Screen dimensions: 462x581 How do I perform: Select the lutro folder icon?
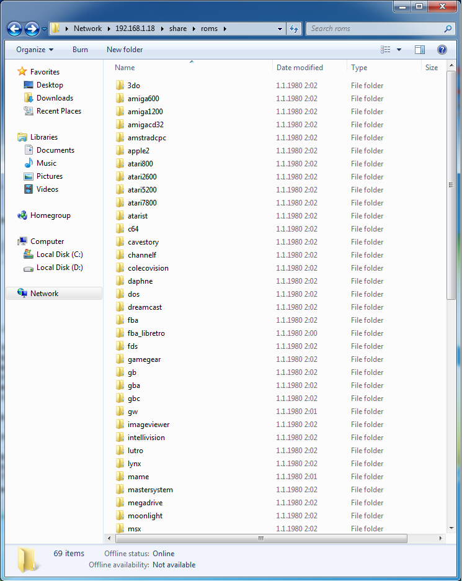click(120, 451)
